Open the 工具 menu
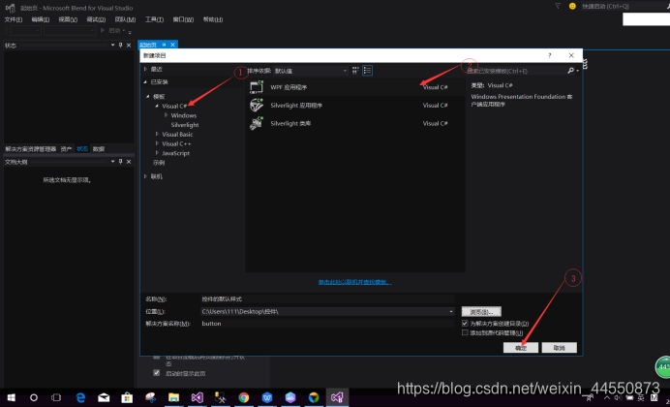 pos(154,19)
